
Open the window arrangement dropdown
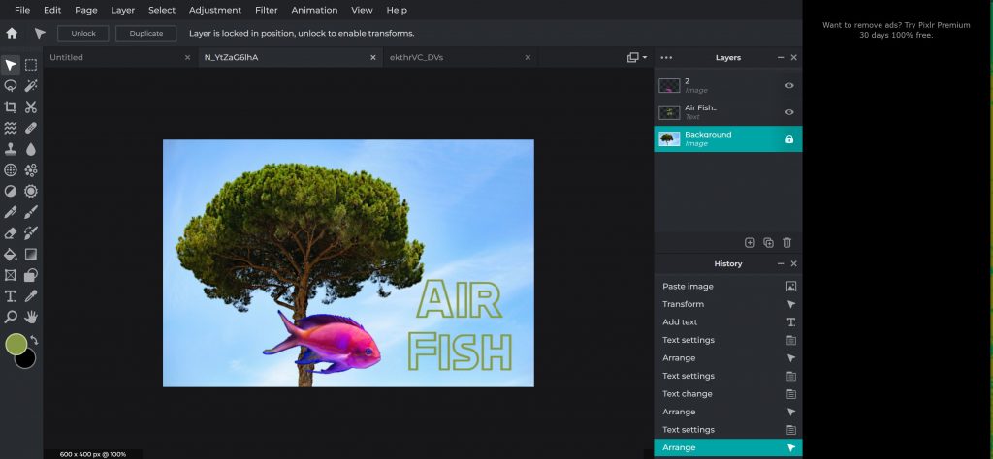pyautogui.click(x=637, y=58)
